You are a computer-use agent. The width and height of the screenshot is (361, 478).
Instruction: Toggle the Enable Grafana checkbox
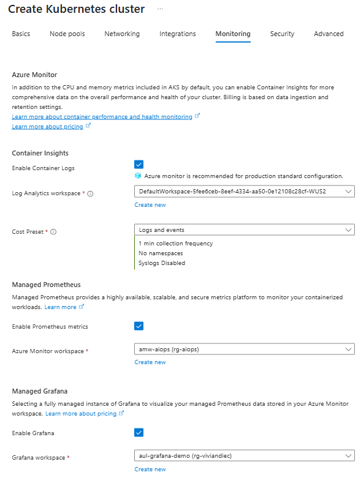(139, 433)
